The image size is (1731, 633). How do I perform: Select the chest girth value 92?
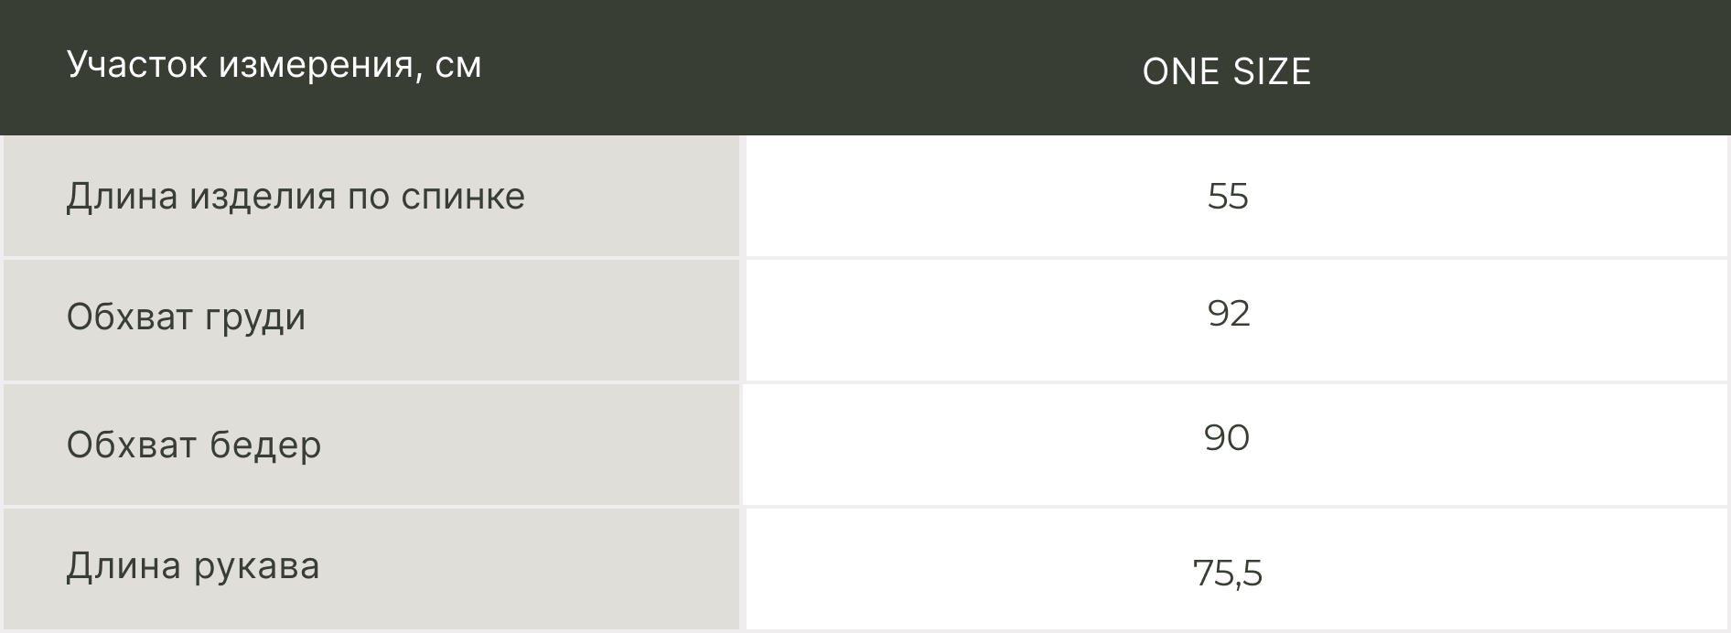[1228, 314]
